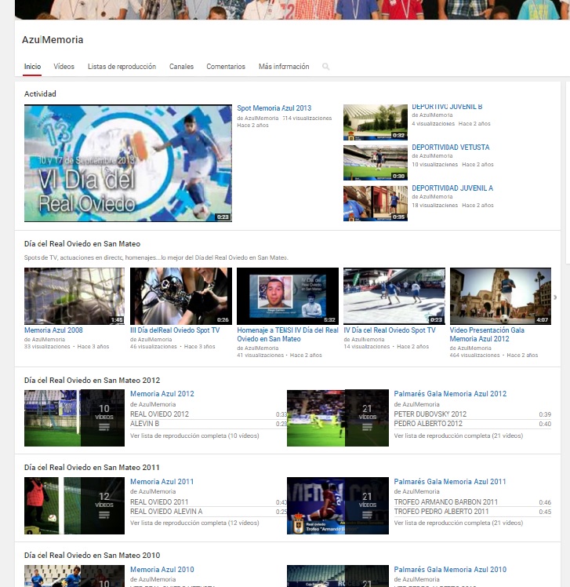Click Ver lista completa (21 vídeos) for Palmarés 2011

(x=458, y=523)
